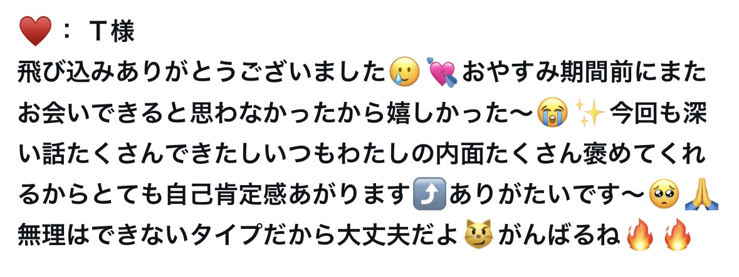Screen dimensions: 739x277
Task: Click the red heart emoji
Action: (x=35, y=31)
